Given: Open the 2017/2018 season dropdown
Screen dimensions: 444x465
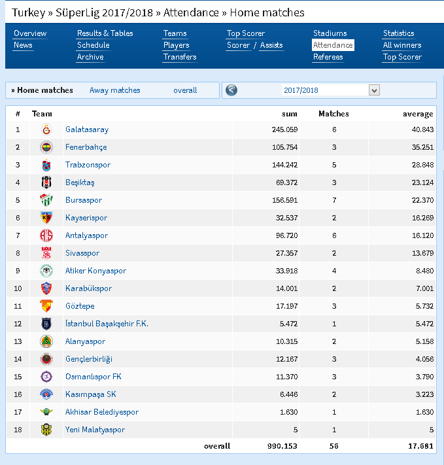Looking at the screenshot, I should tap(331, 90).
